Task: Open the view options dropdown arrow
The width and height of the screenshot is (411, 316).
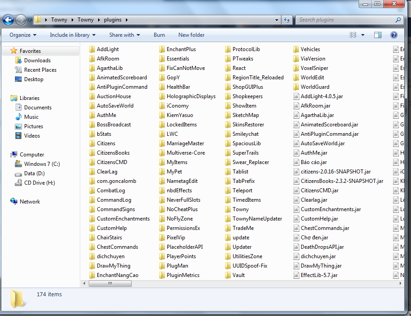Action: (x=363, y=35)
